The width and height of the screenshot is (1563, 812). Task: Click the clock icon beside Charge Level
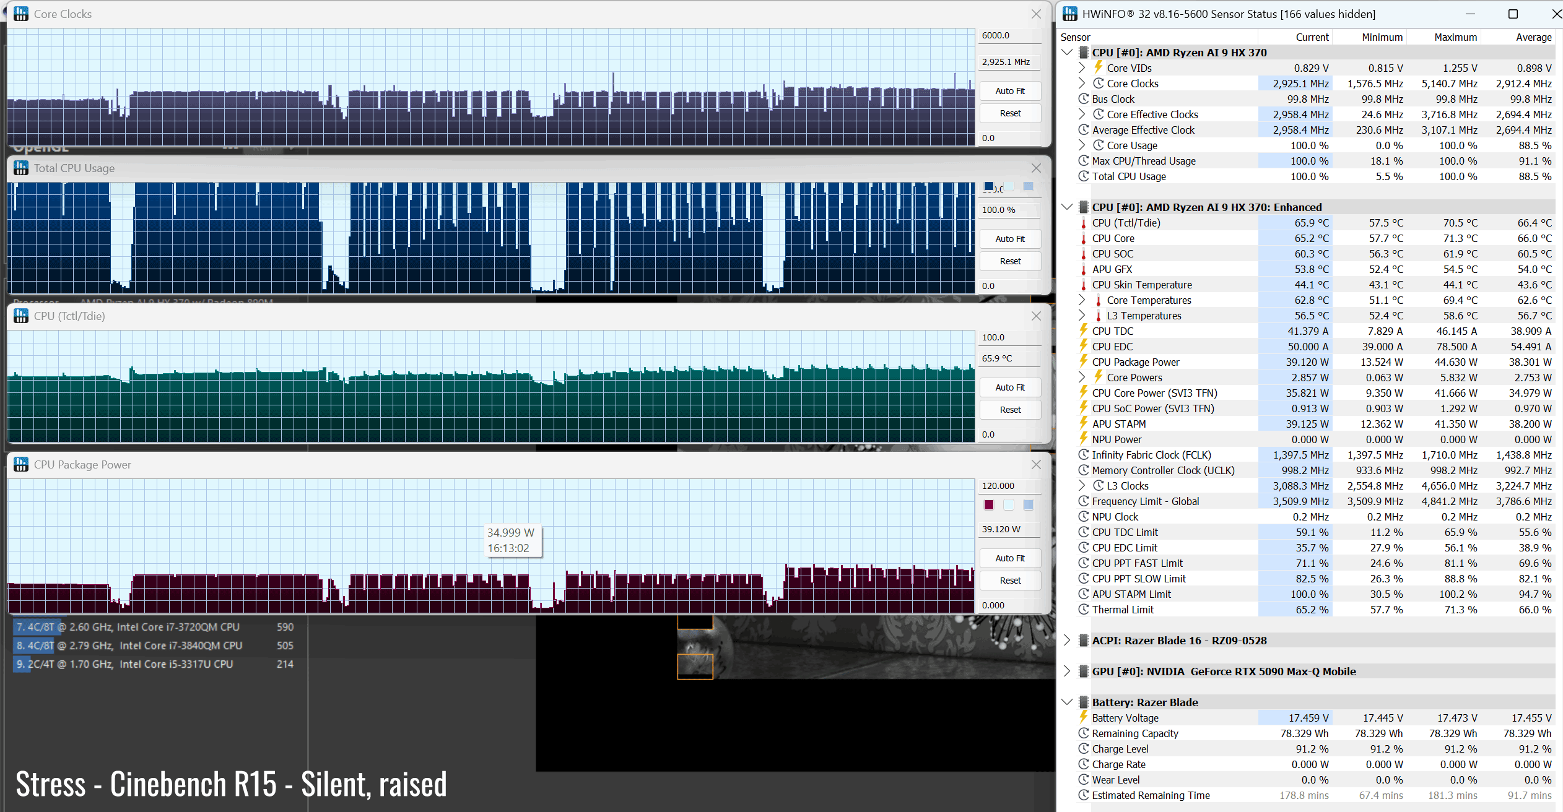(x=1084, y=748)
